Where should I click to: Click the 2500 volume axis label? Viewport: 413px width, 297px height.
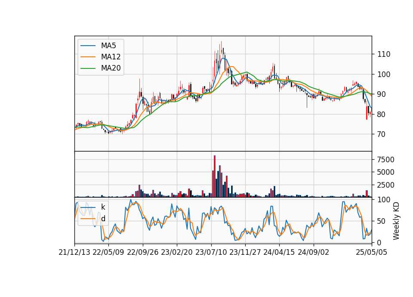(x=385, y=185)
